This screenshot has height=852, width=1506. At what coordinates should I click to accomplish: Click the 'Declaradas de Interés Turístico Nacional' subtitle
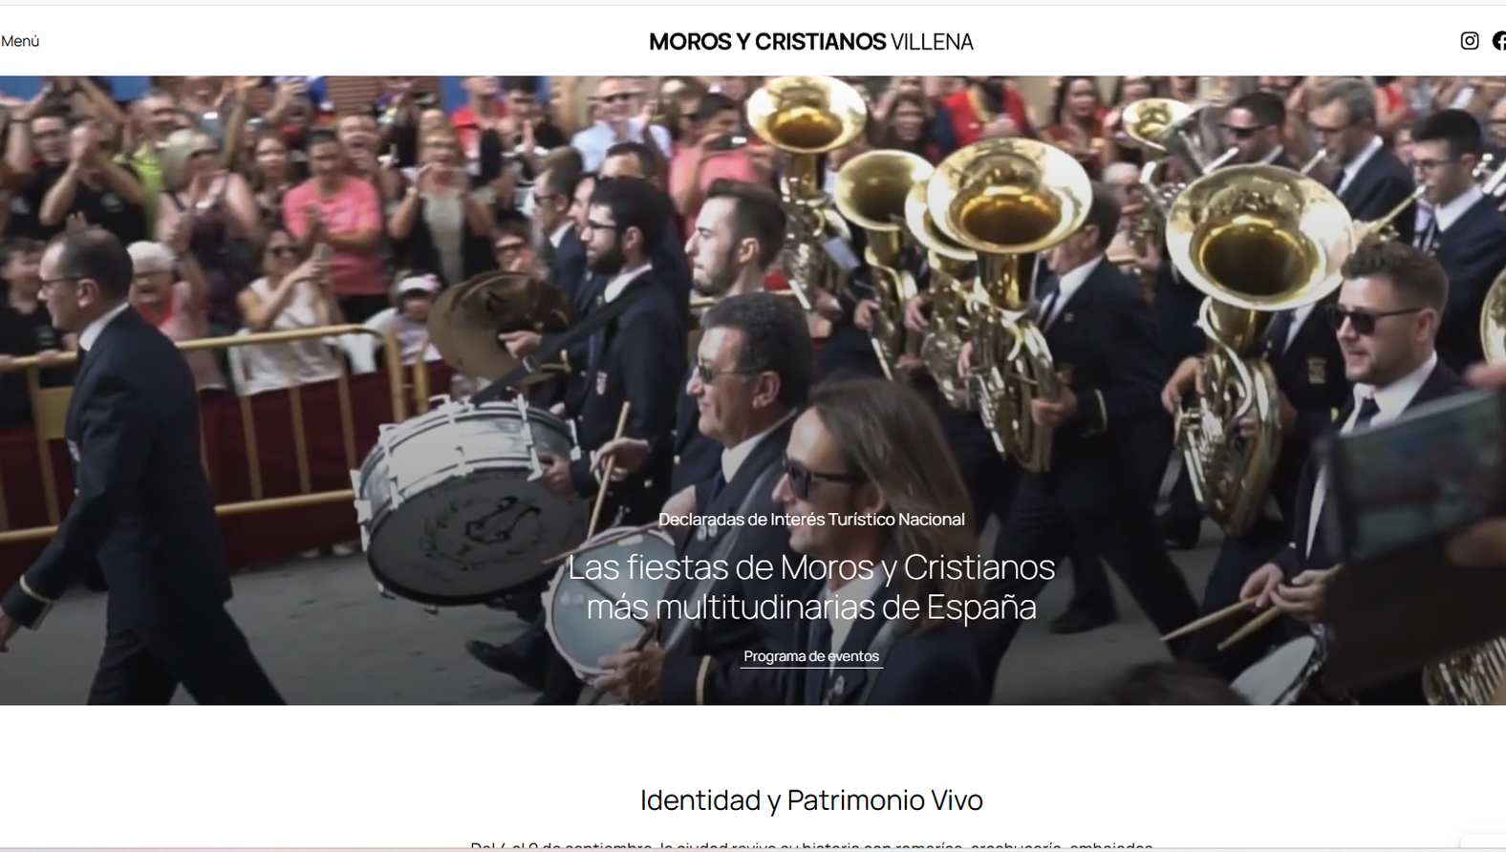click(811, 520)
